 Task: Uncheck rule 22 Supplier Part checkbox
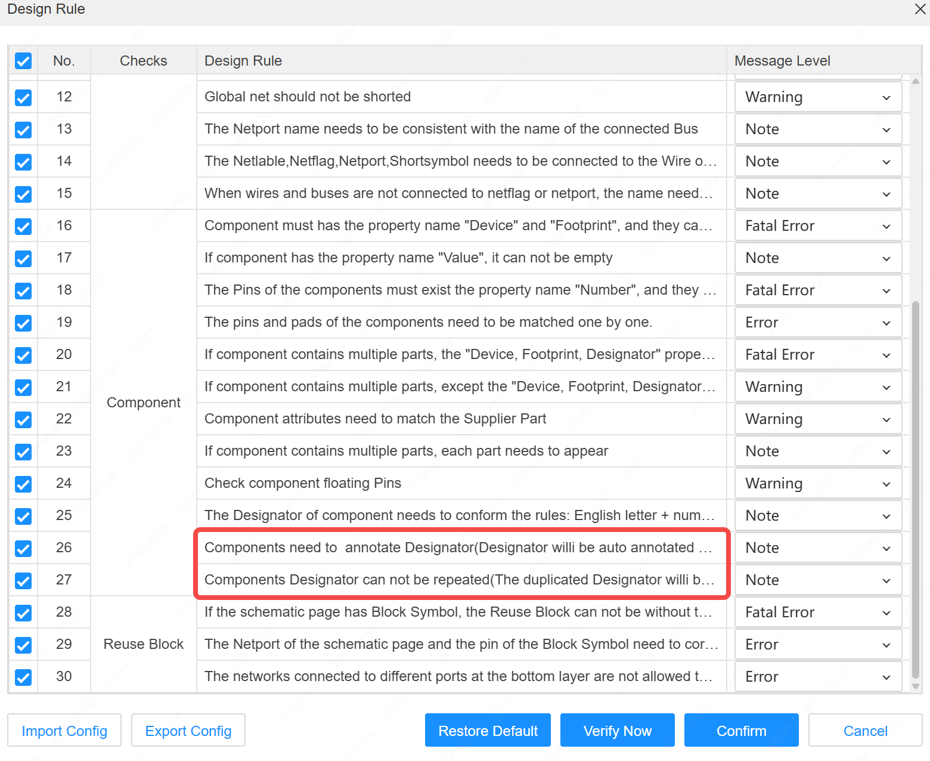pos(23,419)
